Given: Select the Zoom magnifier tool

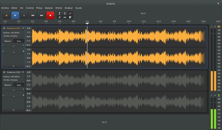Looking at the screenshot, I should [60, 17].
